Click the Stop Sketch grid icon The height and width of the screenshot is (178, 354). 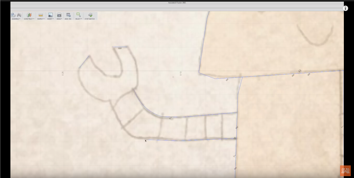coord(90,15)
